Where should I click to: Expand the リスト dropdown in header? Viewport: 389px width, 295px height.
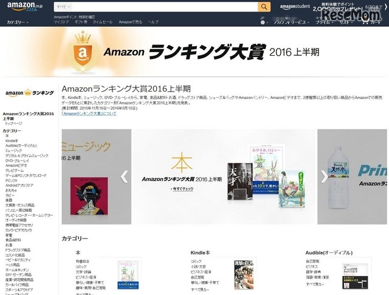coord(345,22)
